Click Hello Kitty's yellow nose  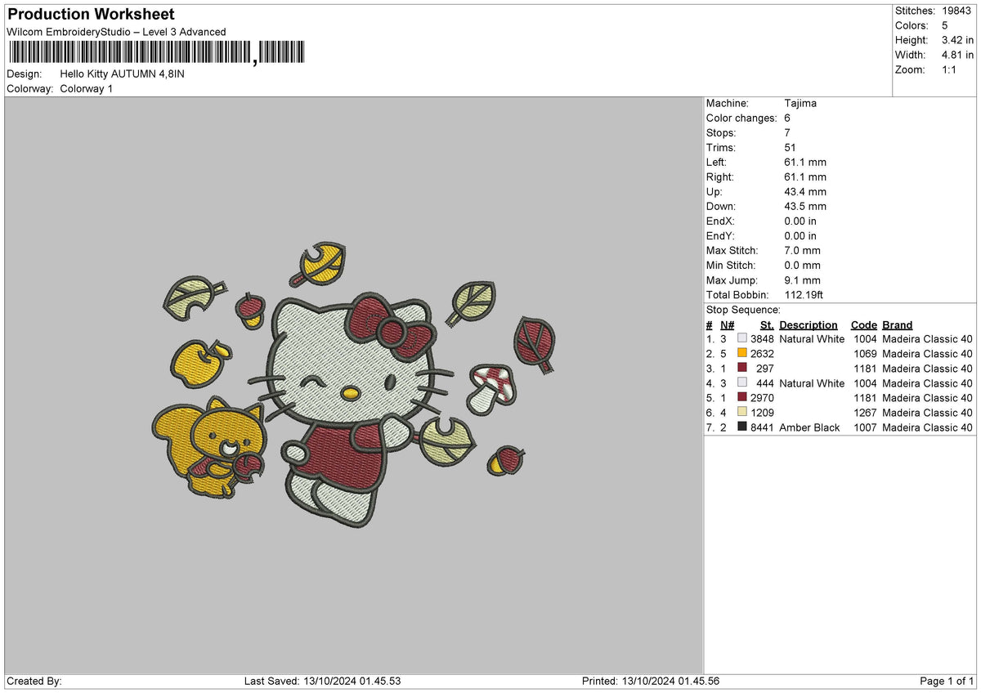[350, 395]
